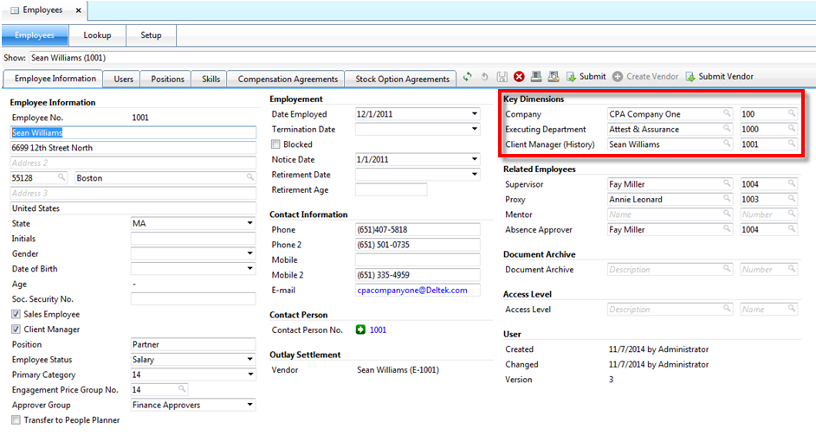Image resolution: width=816 pixels, height=435 pixels.
Task: Open the State dropdown
Action: click(x=250, y=224)
